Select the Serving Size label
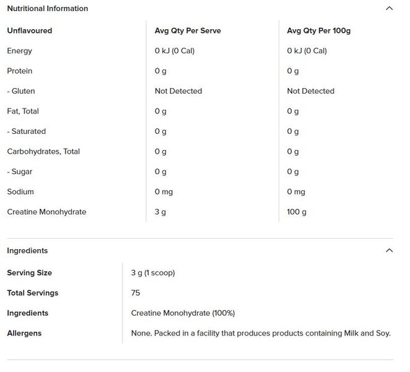The height and width of the screenshot is (372, 410). [x=29, y=273]
